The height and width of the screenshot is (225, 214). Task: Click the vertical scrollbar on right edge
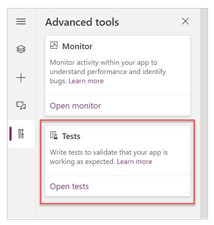point(204,114)
